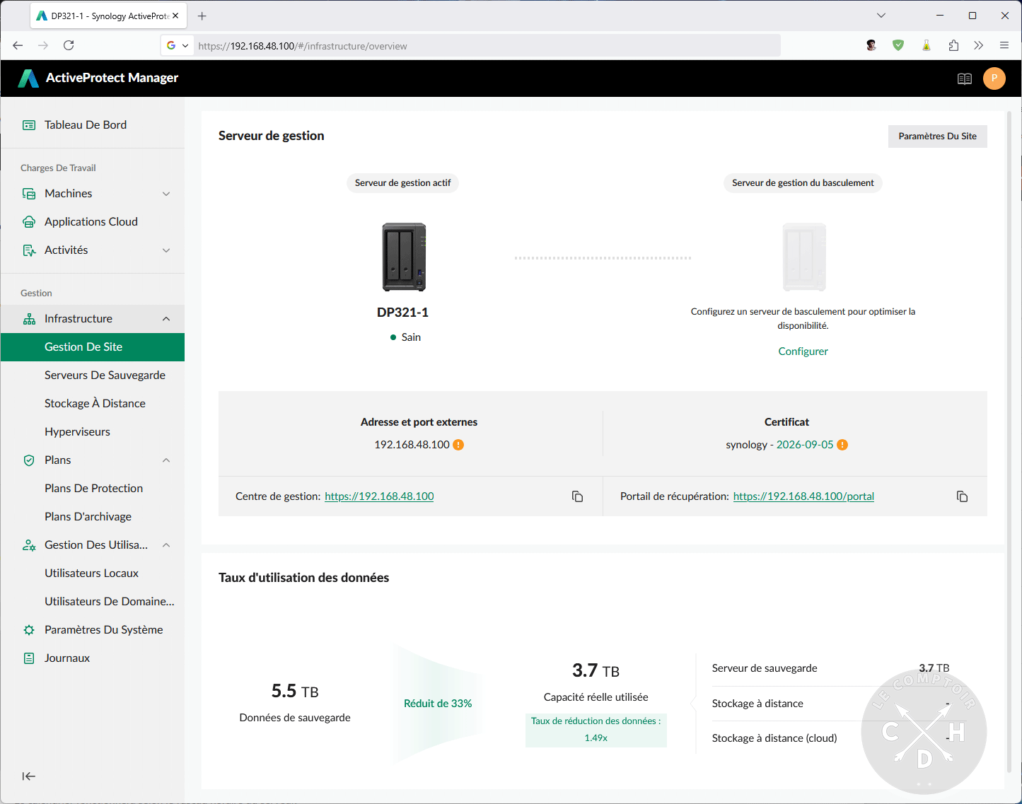The height and width of the screenshot is (804, 1022).
Task: Open the Tableau De Bord dashboard icon
Action: tap(29, 124)
